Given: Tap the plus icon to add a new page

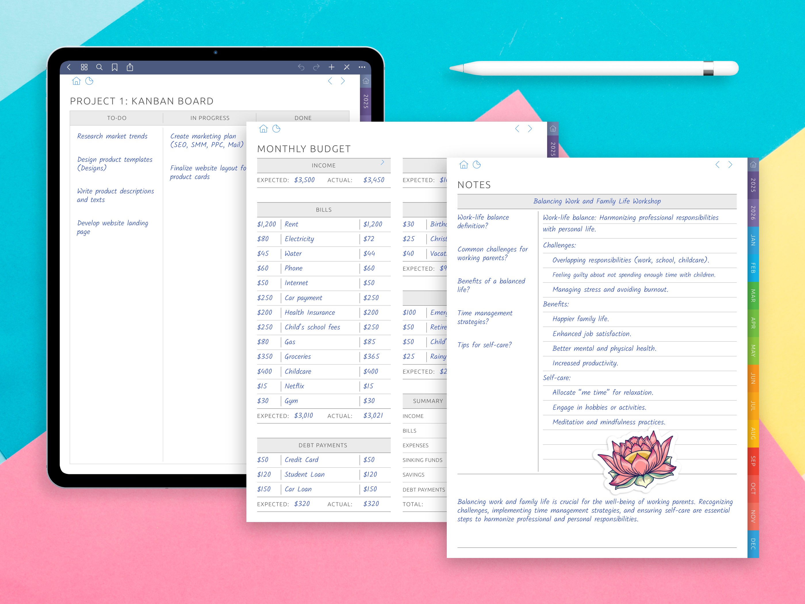Looking at the screenshot, I should coord(331,67).
